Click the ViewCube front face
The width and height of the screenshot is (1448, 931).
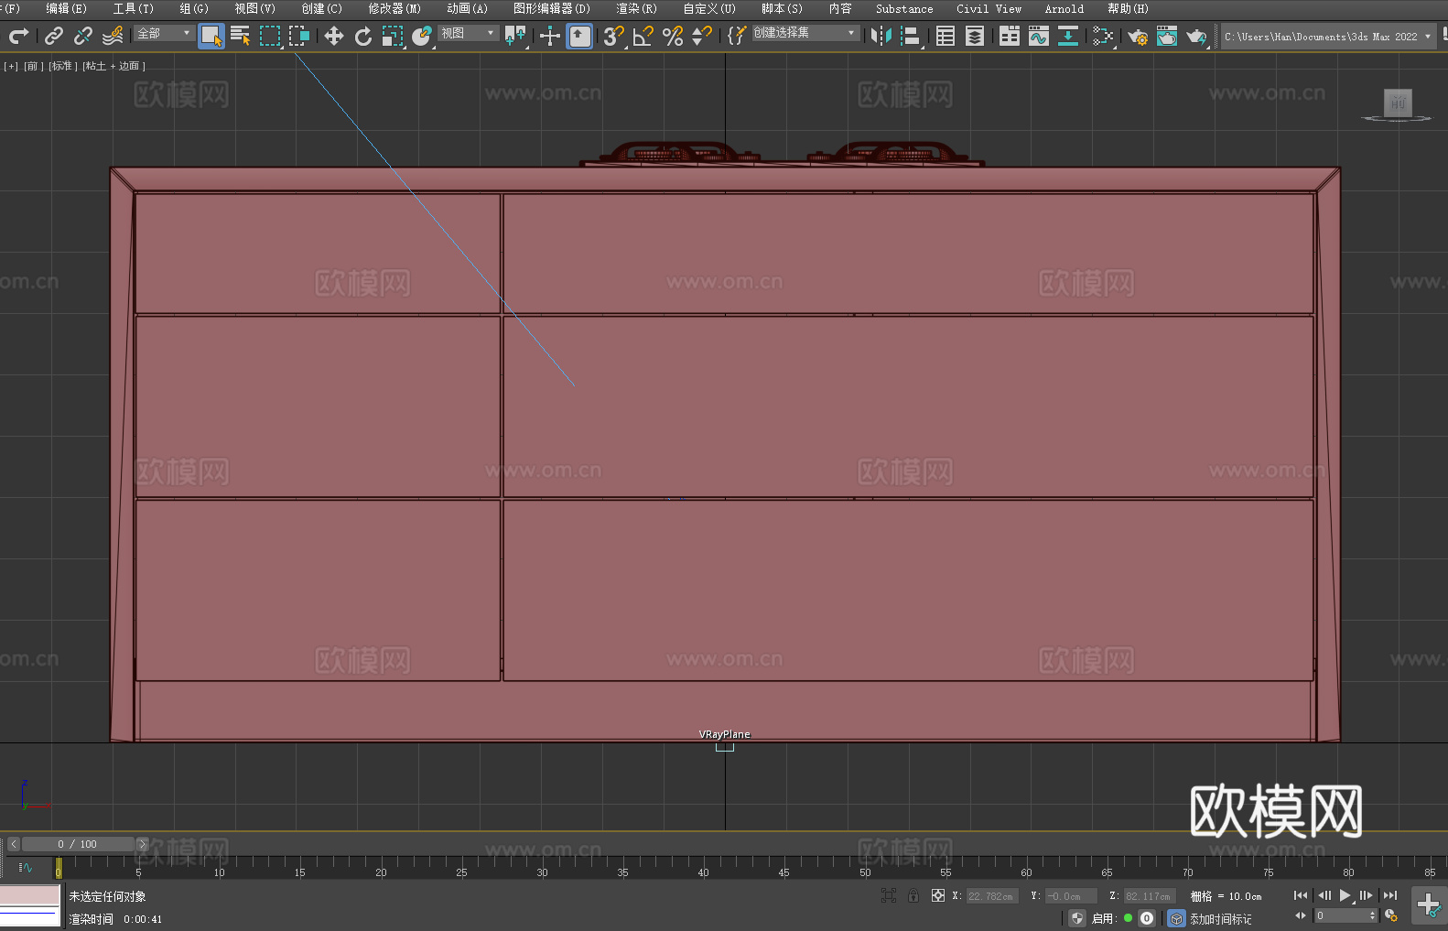[x=1398, y=103]
